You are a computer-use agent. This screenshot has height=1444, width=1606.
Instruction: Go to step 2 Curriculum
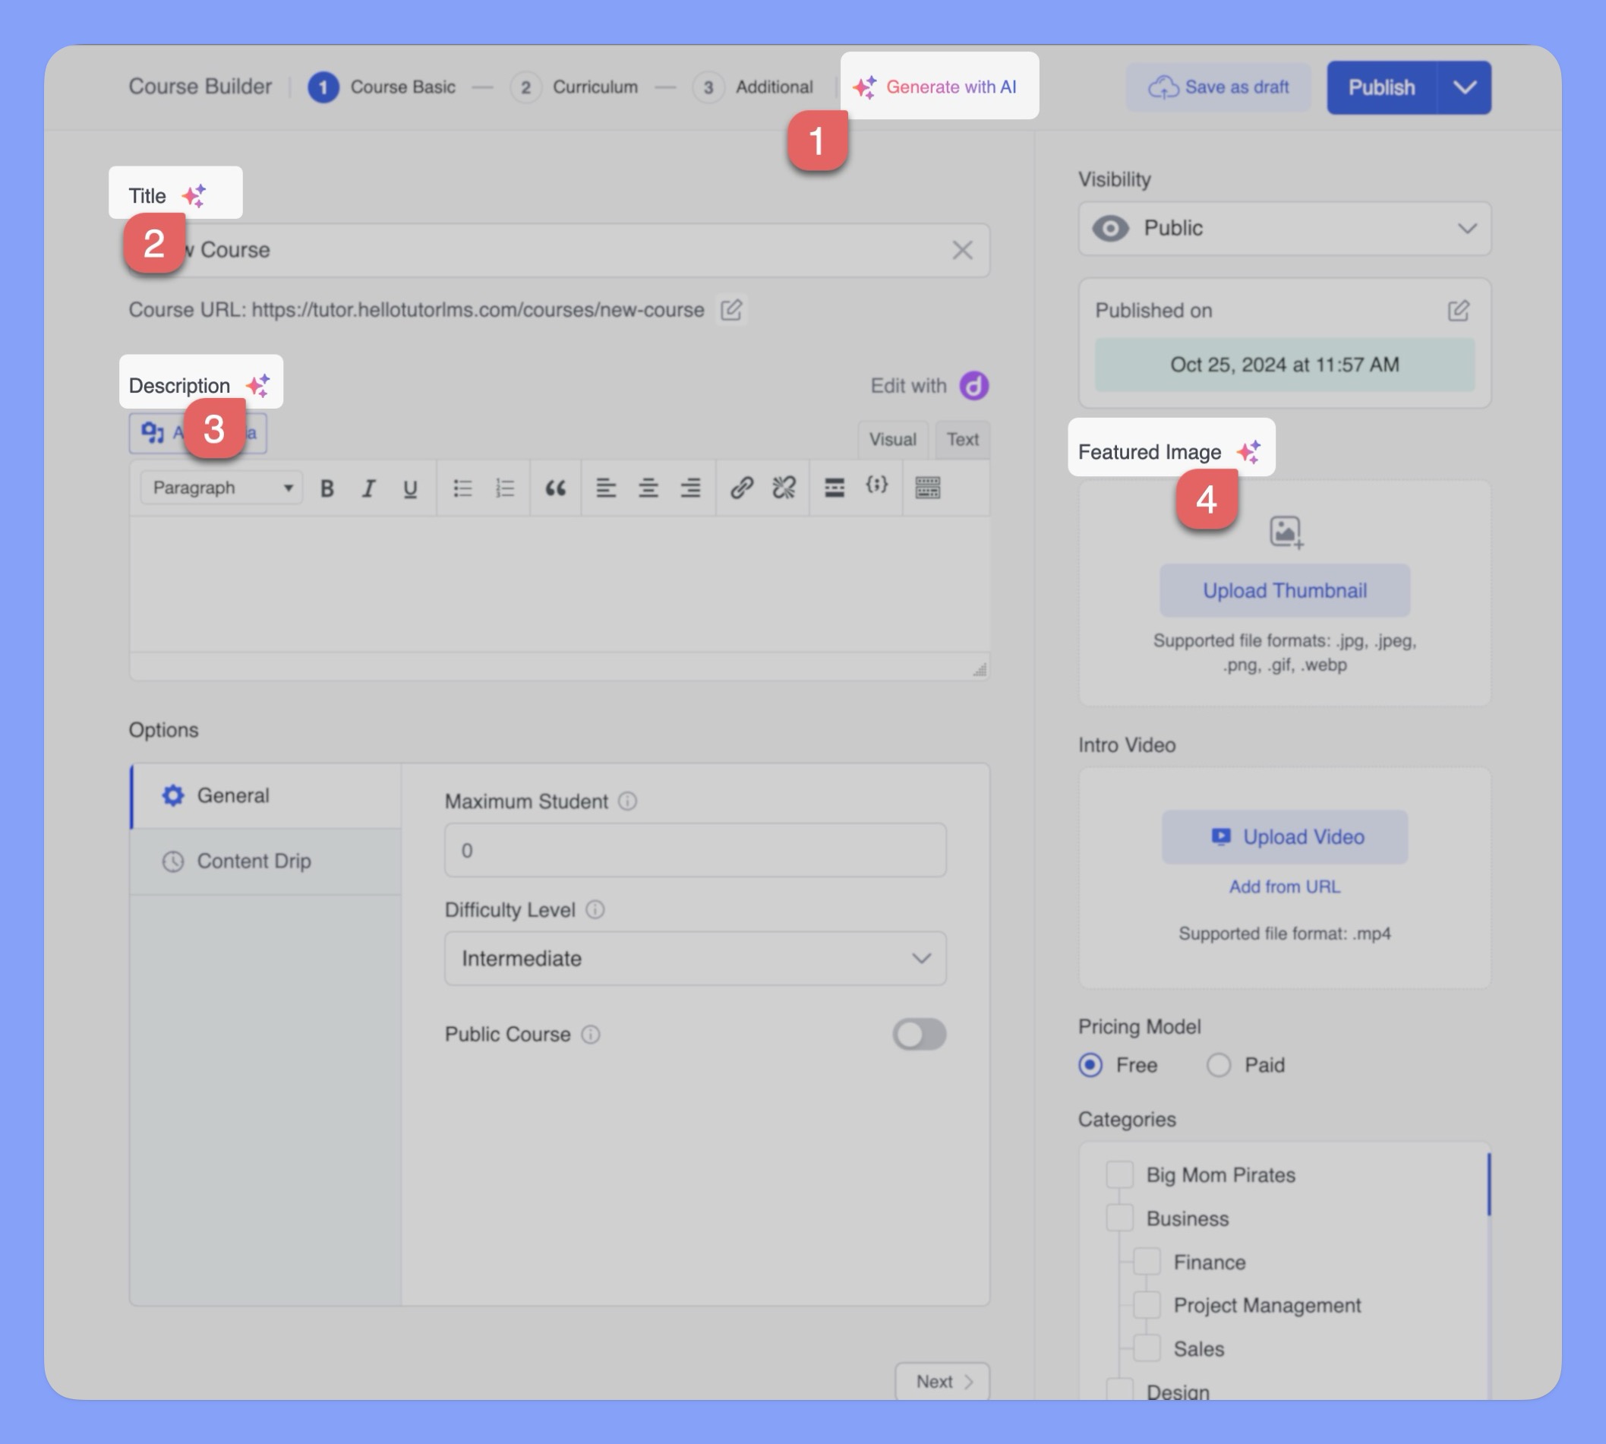tap(573, 87)
